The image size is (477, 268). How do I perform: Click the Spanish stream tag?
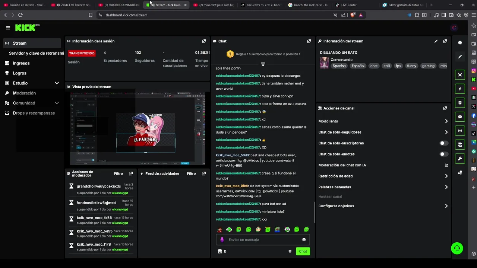[x=339, y=66]
